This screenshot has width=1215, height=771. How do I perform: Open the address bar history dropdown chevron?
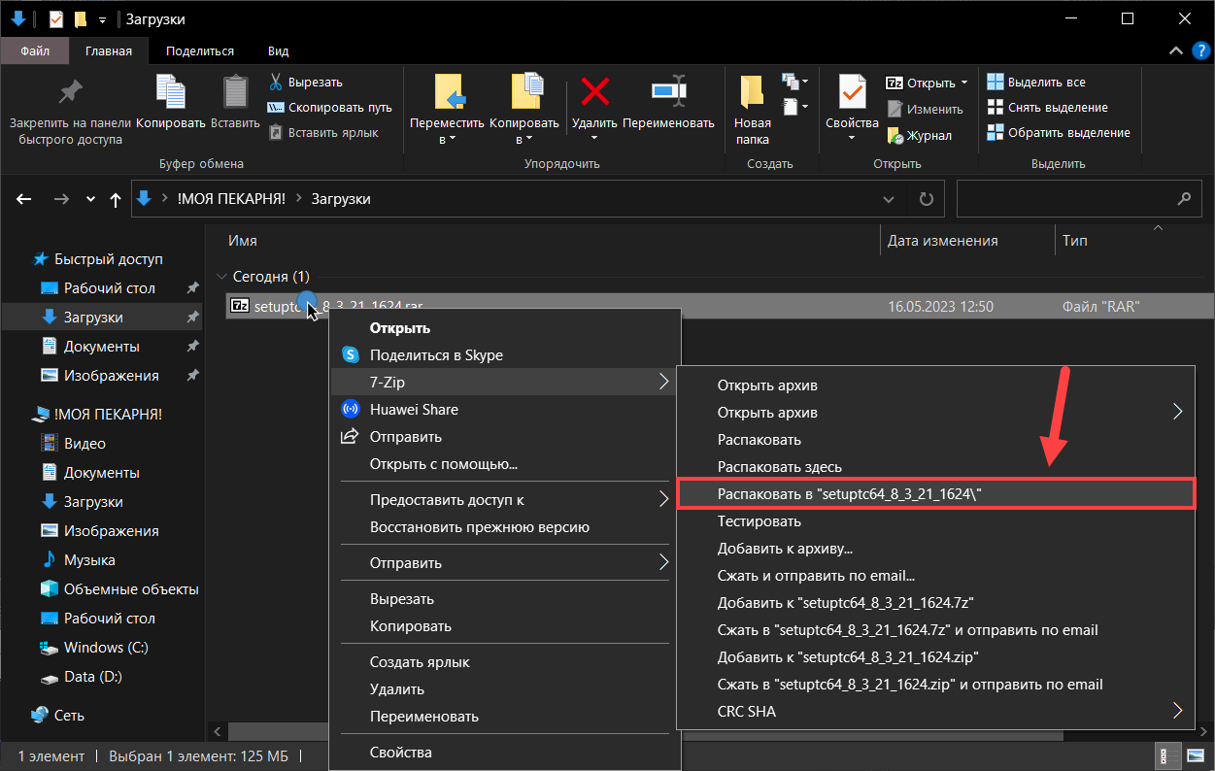(x=888, y=199)
